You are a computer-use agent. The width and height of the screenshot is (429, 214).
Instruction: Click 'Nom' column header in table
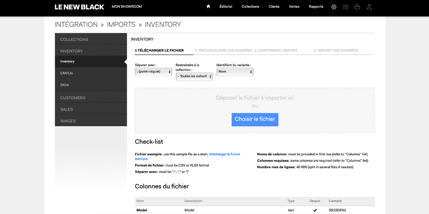coord(140,201)
